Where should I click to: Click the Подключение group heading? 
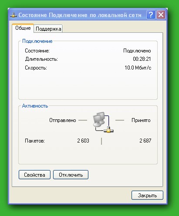coord(37,41)
